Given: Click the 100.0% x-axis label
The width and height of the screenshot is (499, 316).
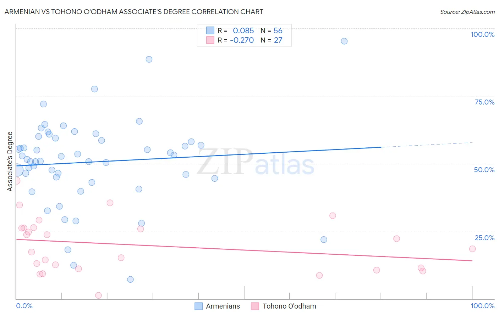Looking at the screenshot, I should 483,306.
